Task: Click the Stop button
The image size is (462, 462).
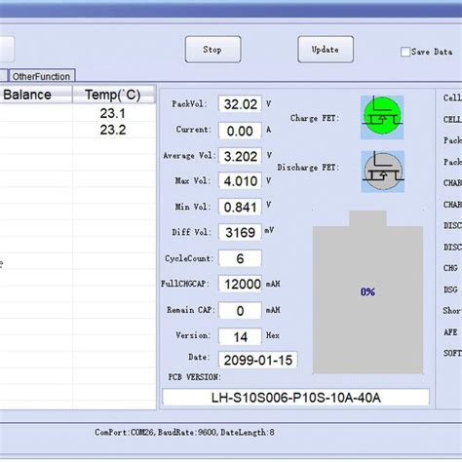Action: click(212, 50)
